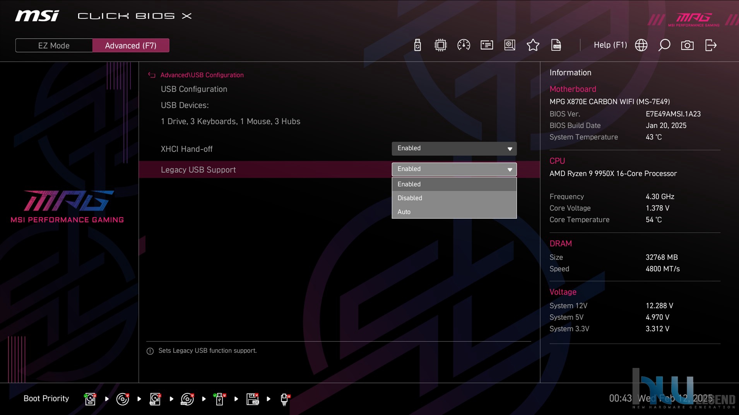Select the Legacy USB Support row label

point(198,170)
